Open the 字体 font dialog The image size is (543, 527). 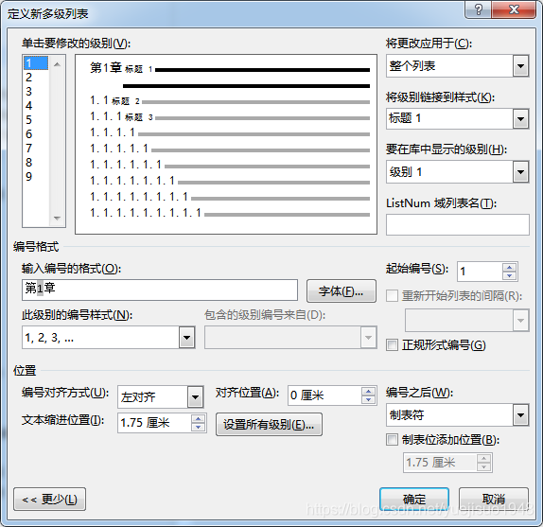click(x=342, y=291)
